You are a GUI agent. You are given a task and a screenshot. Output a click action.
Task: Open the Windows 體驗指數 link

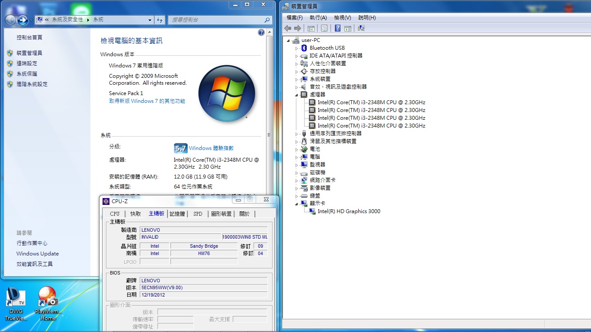[x=211, y=148]
